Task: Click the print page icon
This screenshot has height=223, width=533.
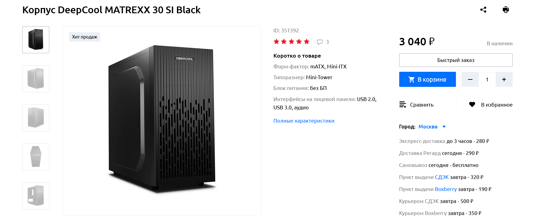Action: pos(506,10)
